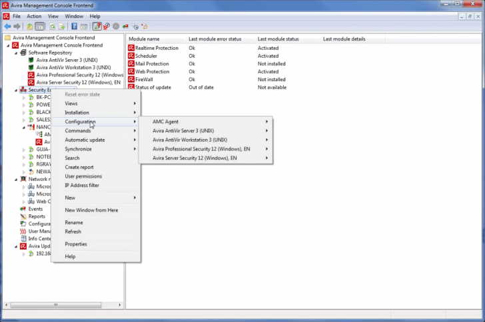Collapse the NANC computer node
Screen dimensions: 485x322
tap(24, 127)
